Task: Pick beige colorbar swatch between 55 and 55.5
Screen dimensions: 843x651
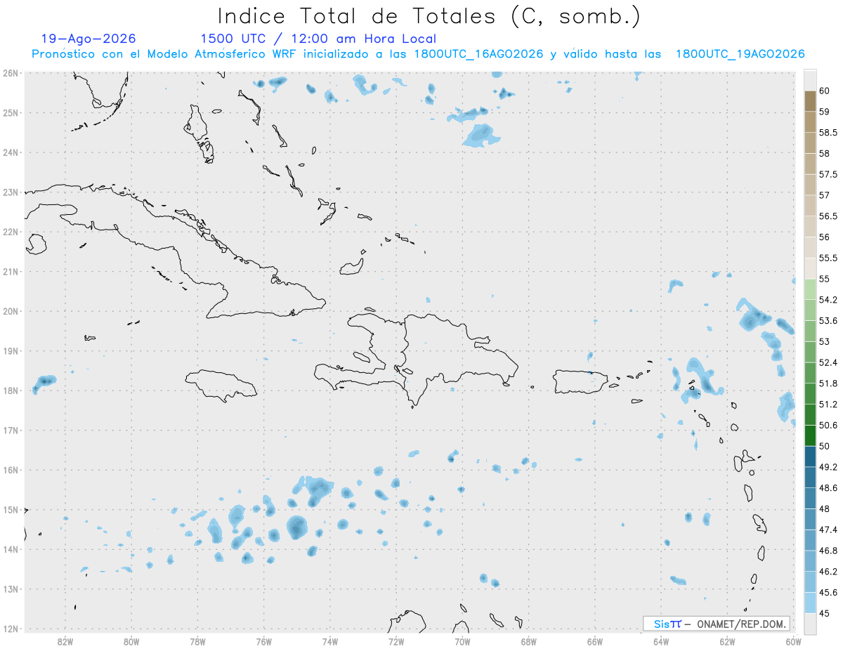Action: pos(810,268)
